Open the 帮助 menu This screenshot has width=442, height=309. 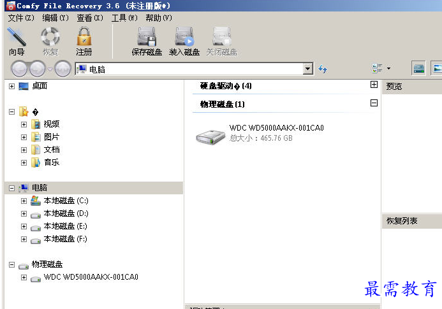tap(159, 18)
